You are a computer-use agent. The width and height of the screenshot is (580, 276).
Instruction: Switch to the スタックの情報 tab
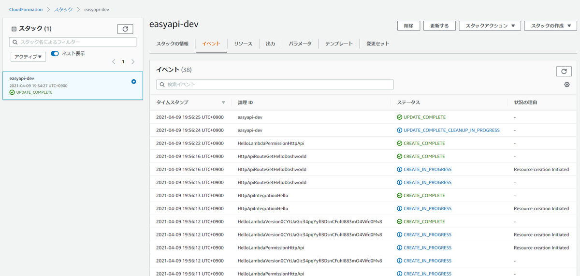173,44
